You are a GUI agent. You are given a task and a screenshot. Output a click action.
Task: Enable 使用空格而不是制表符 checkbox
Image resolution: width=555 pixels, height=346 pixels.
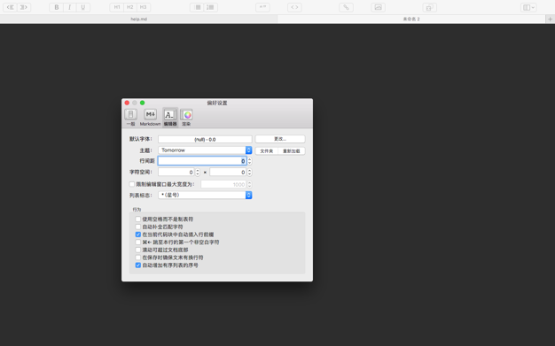pos(138,219)
